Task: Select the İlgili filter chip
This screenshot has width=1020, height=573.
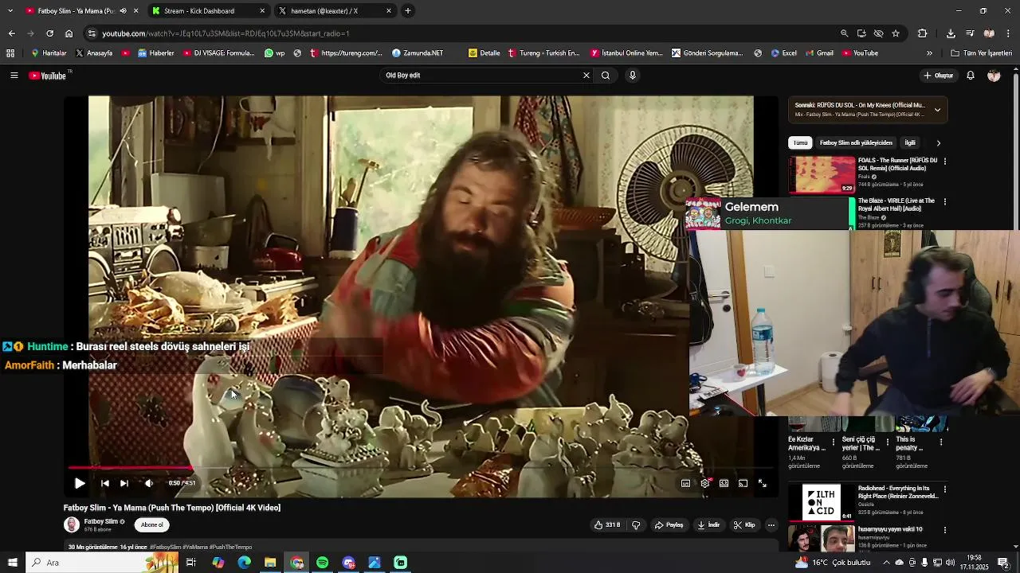Action: click(910, 143)
